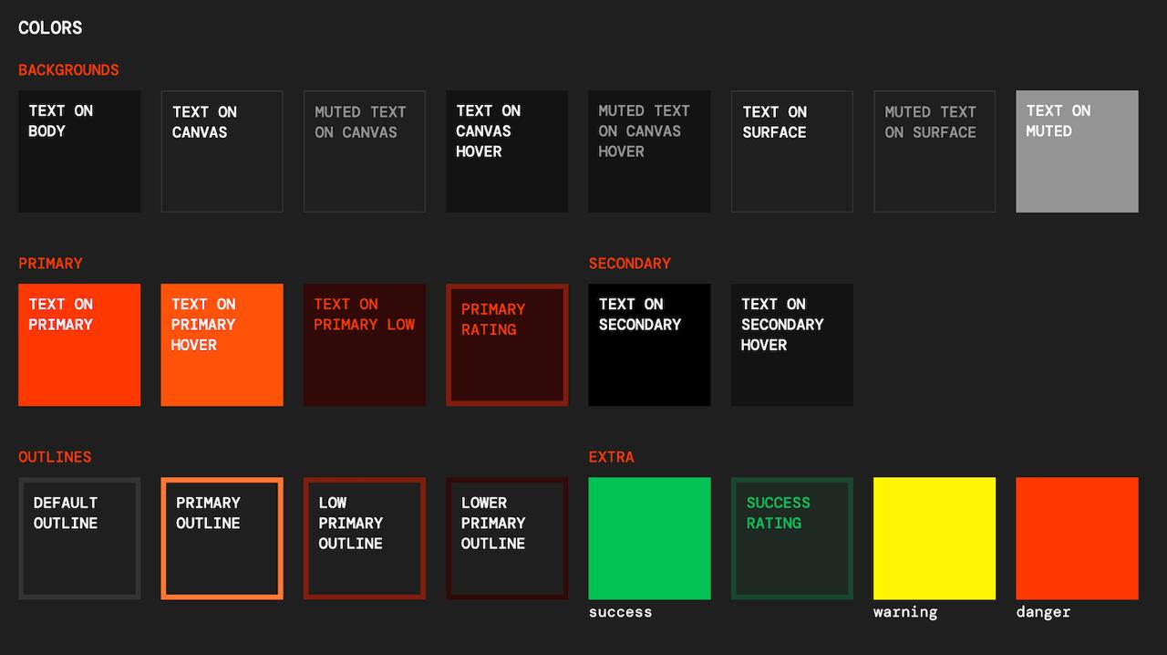
Task: Click the Text on Body swatch
Action: (79, 151)
